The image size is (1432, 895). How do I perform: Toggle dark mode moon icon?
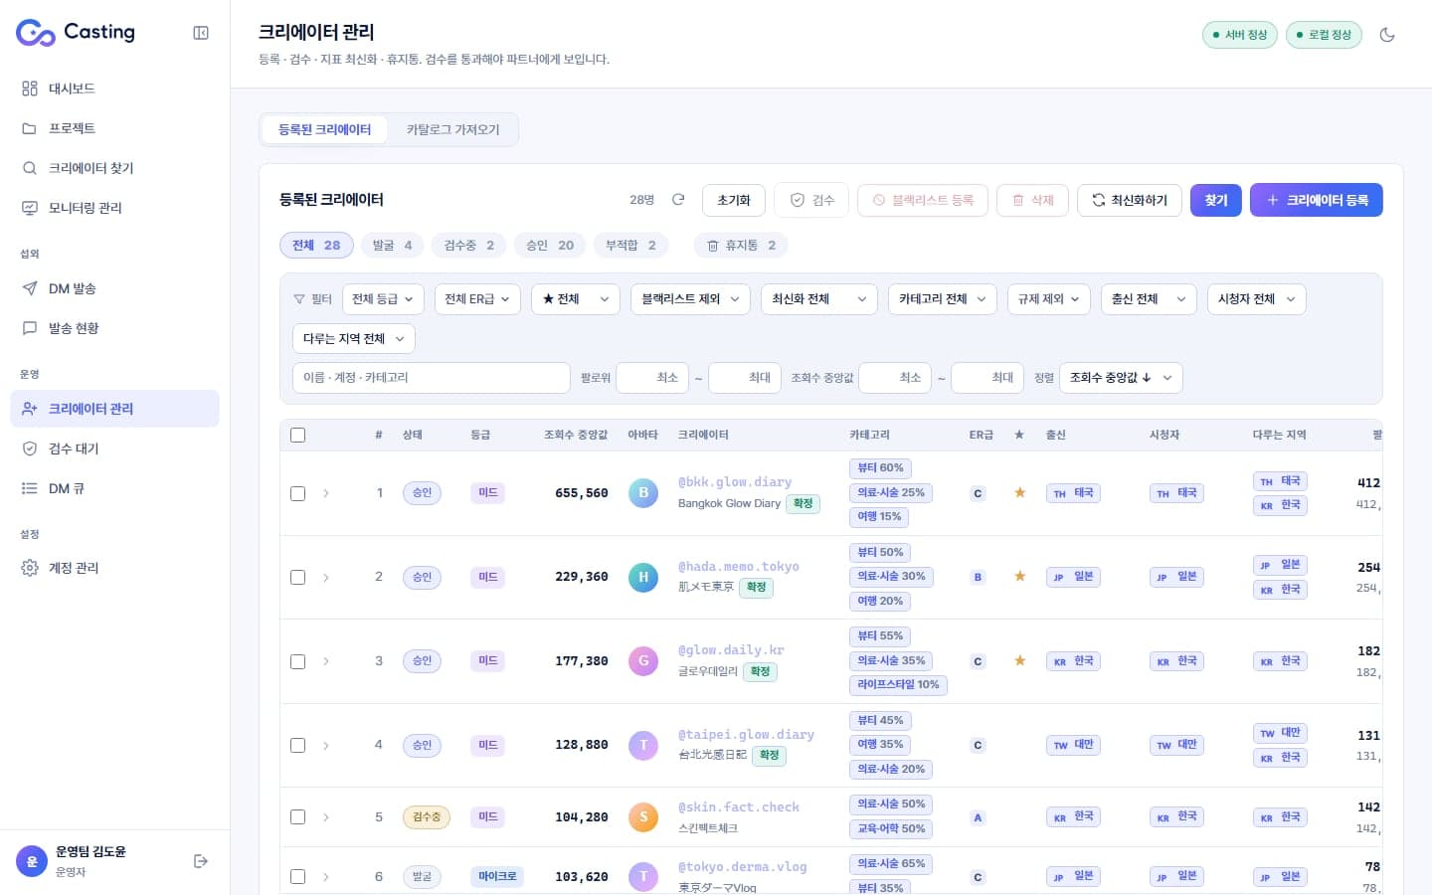tap(1387, 35)
